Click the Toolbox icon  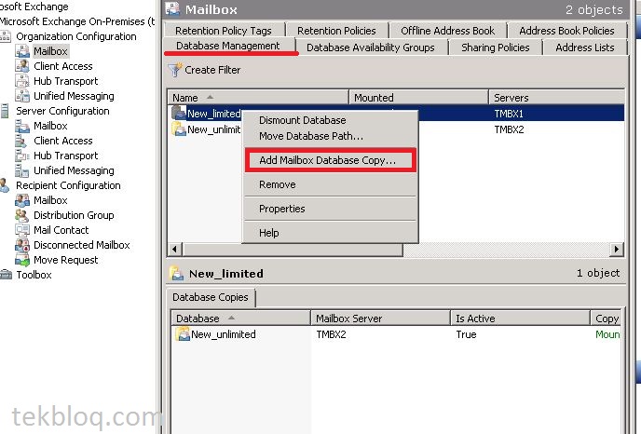6,275
